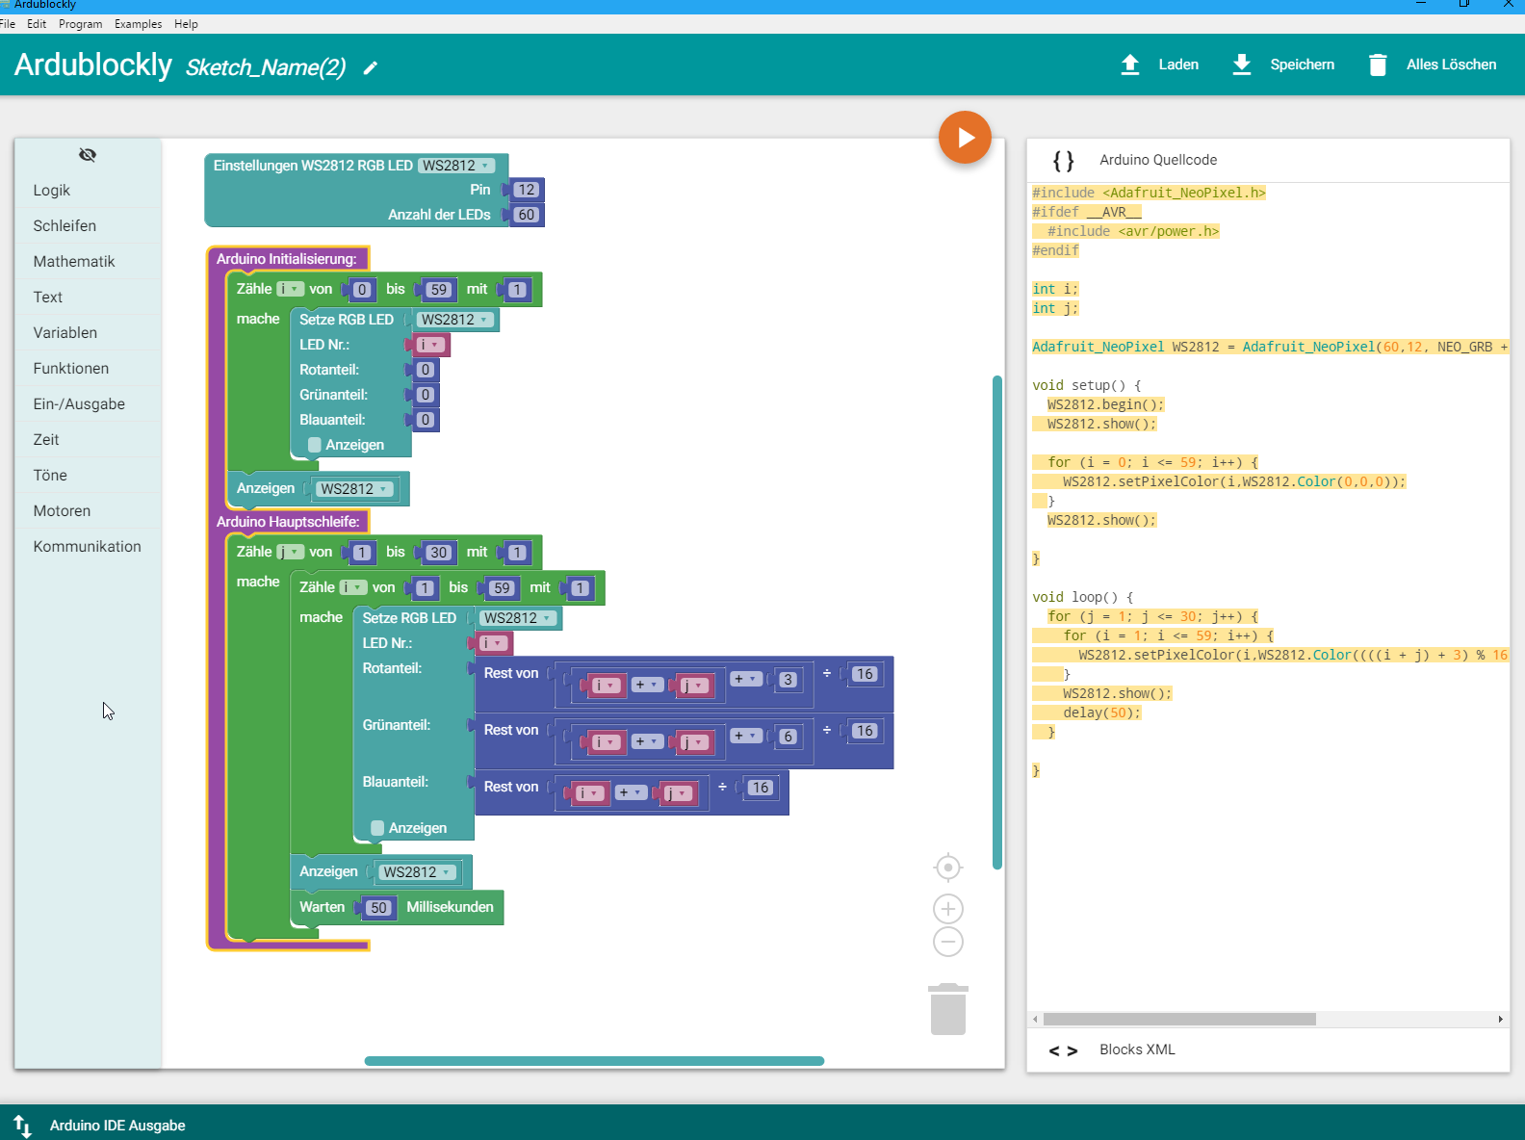Open WS2812 dropdown in first Setze RGB LED
Screen dimensions: 1525x1140
(455, 320)
